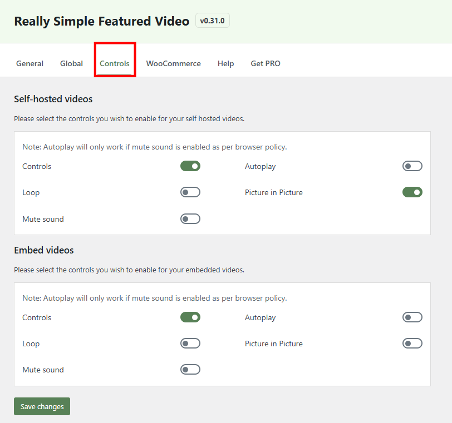Enable Mute sound for embed videos
Screen dimensions: 452x423
190,369
